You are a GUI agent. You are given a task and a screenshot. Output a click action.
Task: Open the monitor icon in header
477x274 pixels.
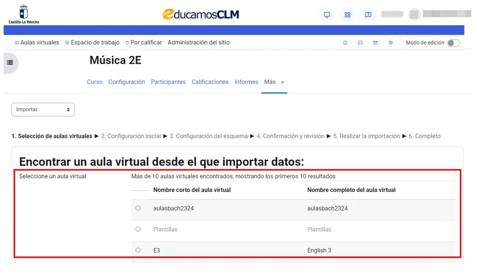(327, 14)
